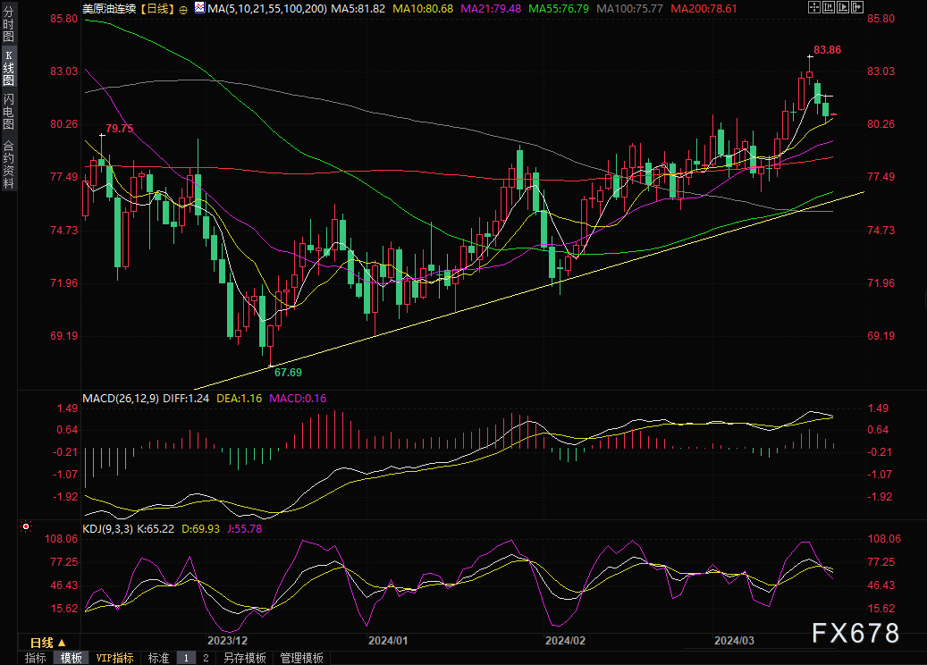Click the crosshair cursor icon at top right
The width and height of the screenshot is (927, 665).
click(814, 7)
